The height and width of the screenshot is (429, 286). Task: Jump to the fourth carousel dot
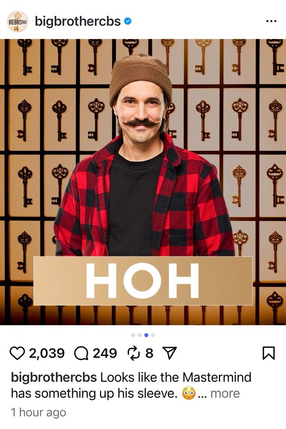pyautogui.click(x=153, y=335)
